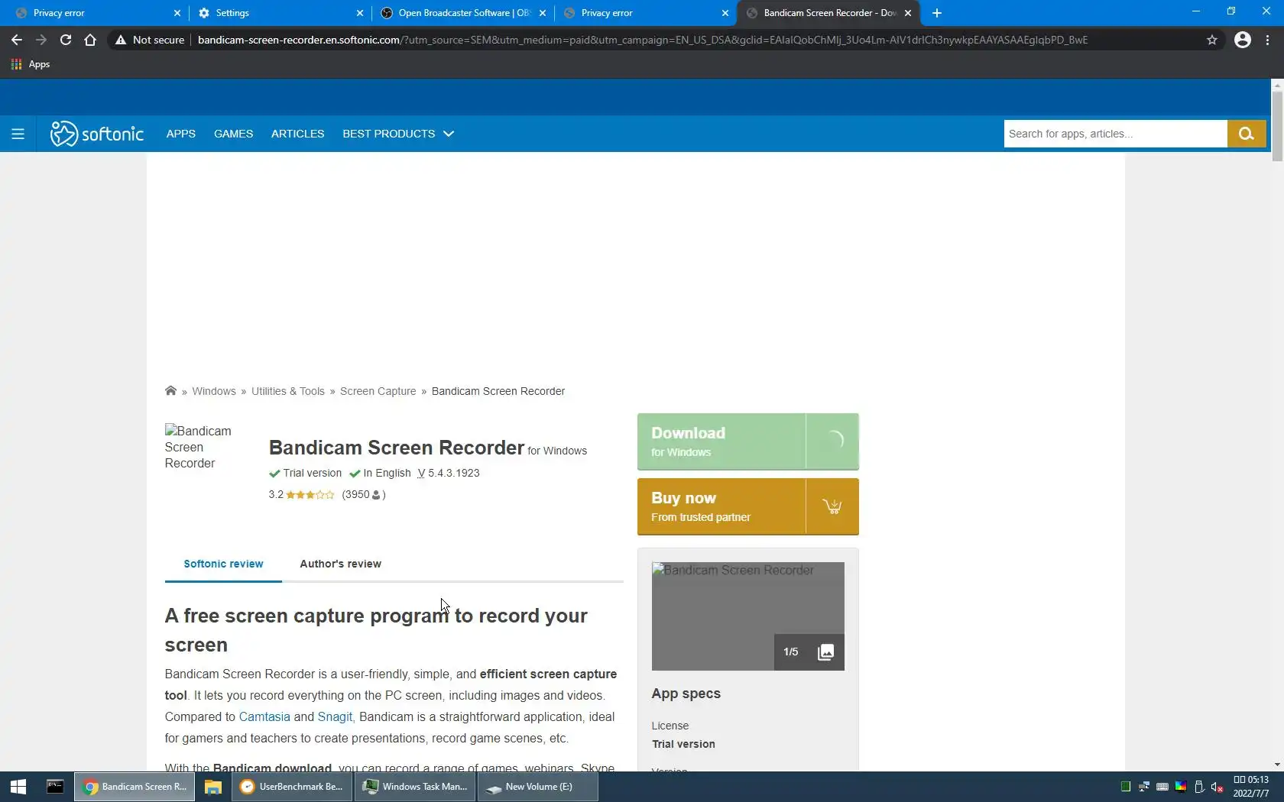The image size is (1284, 802).
Task: Click the browser address bar
Action: click(642, 40)
